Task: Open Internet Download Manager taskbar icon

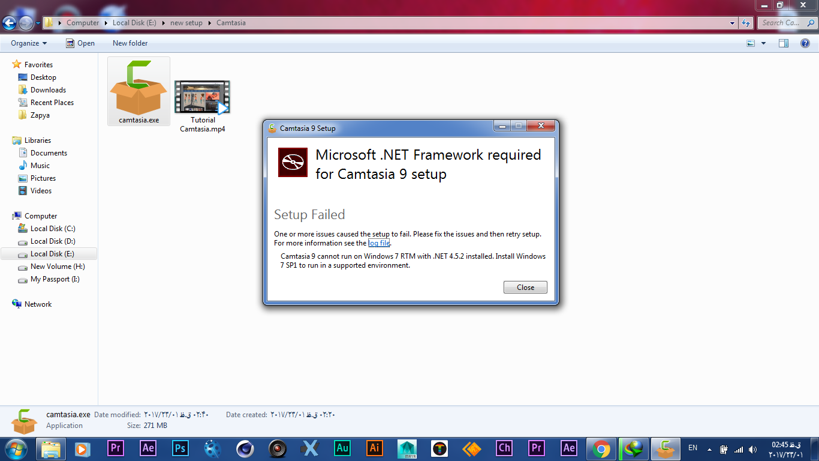Action: 634,448
